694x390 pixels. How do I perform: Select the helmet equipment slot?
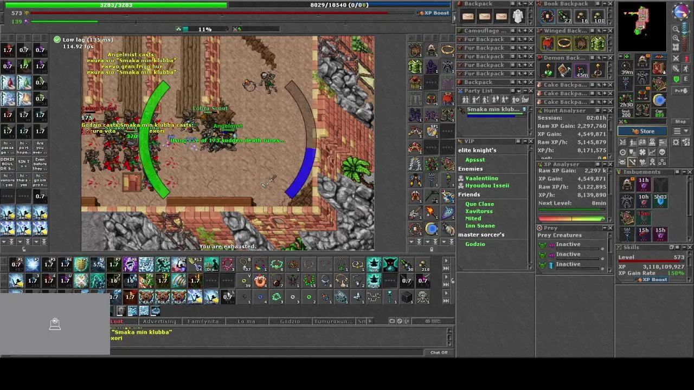(x=642, y=61)
